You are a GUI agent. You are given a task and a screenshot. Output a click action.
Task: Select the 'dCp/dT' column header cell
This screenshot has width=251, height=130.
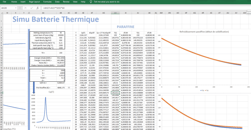tap(92, 33)
